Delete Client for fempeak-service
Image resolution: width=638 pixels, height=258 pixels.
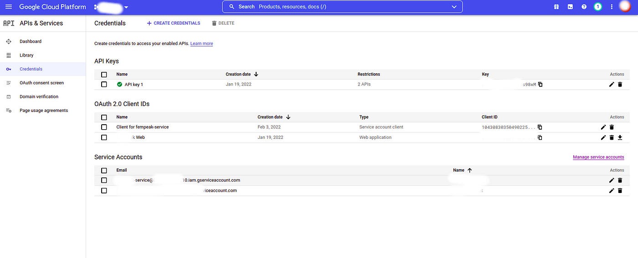[x=612, y=127]
